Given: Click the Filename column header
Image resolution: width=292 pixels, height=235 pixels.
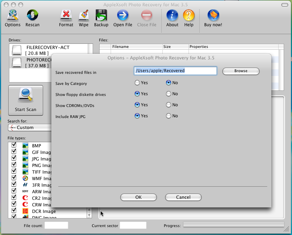Looking at the screenshot, I should point(137,47).
